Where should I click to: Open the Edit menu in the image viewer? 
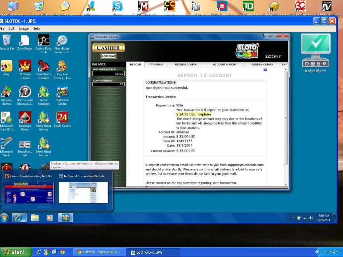click(11, 28)
